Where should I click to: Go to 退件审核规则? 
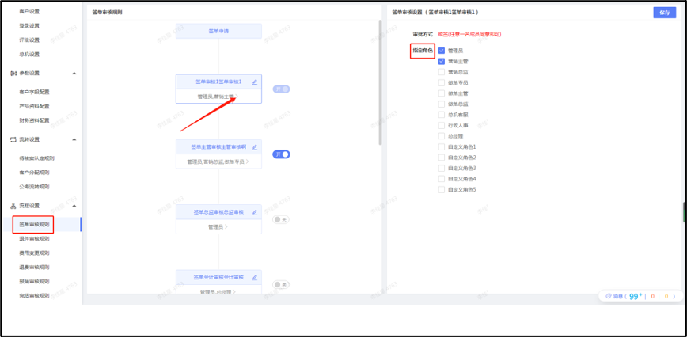[34, 239]
